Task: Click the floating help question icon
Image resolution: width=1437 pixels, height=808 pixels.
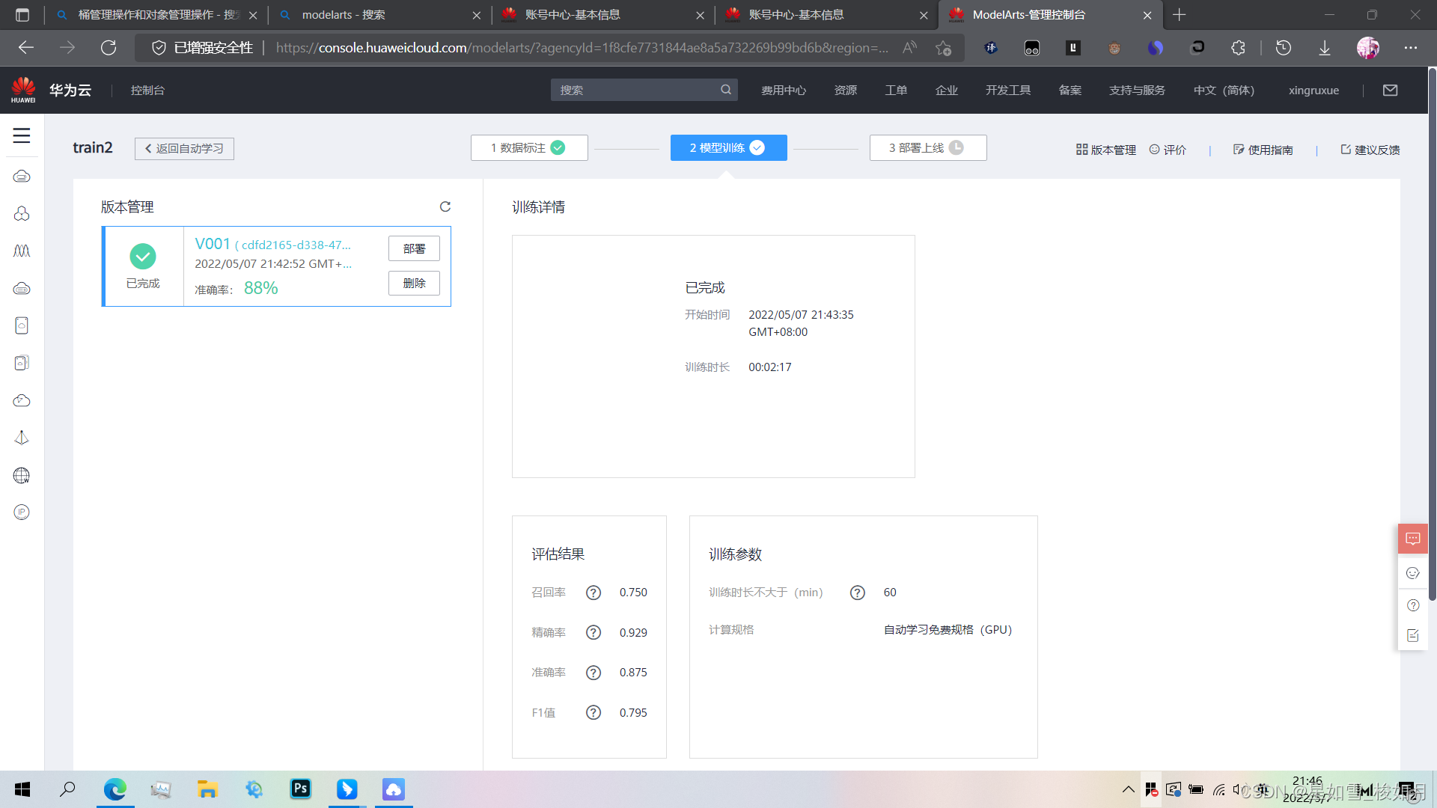Action: [x=1413, y=605]
